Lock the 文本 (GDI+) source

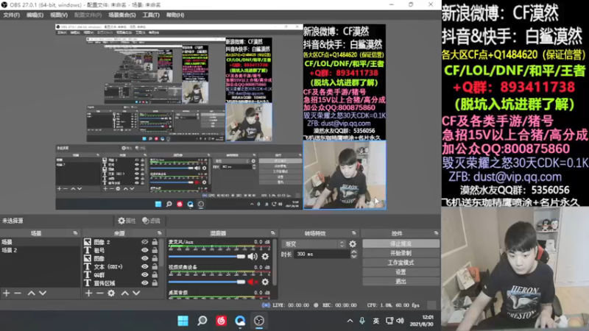155,266
